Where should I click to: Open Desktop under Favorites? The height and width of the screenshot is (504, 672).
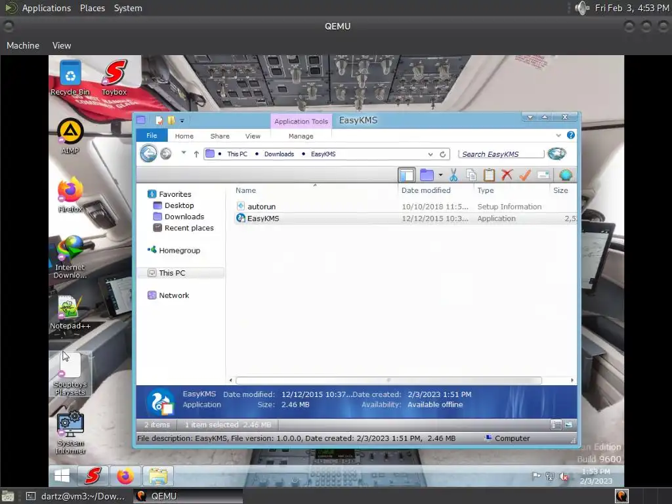(x=178, y=205)
